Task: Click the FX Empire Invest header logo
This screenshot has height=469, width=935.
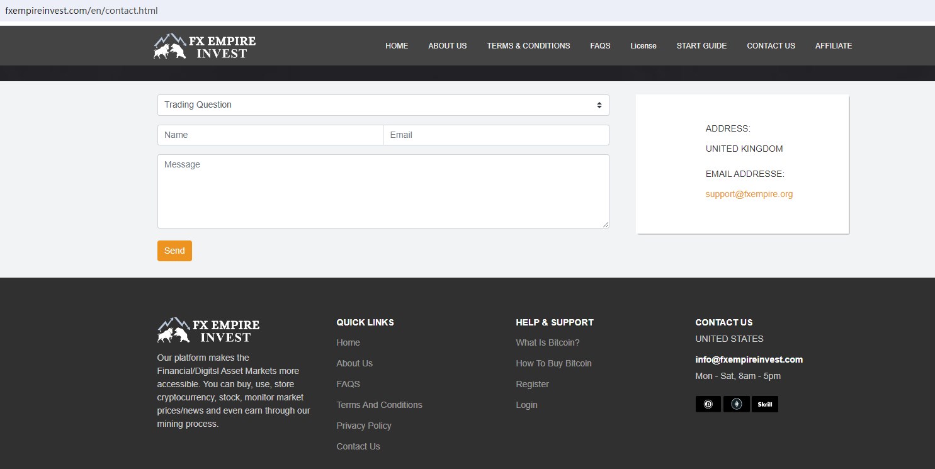Action: click(x=205, y=46)
